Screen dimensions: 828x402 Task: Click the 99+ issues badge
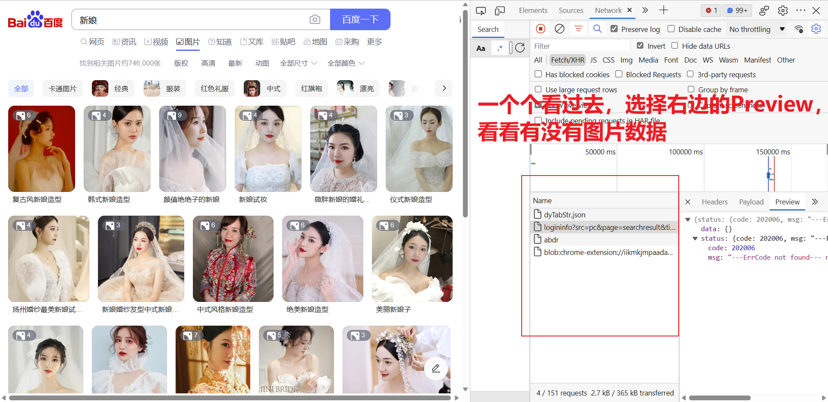(x=737, y=10)
